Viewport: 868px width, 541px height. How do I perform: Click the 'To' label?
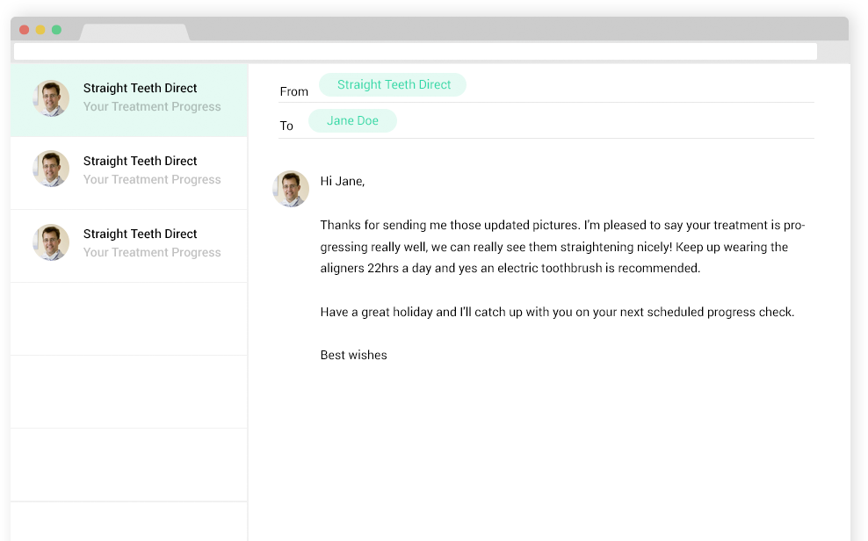coord(286,126)
